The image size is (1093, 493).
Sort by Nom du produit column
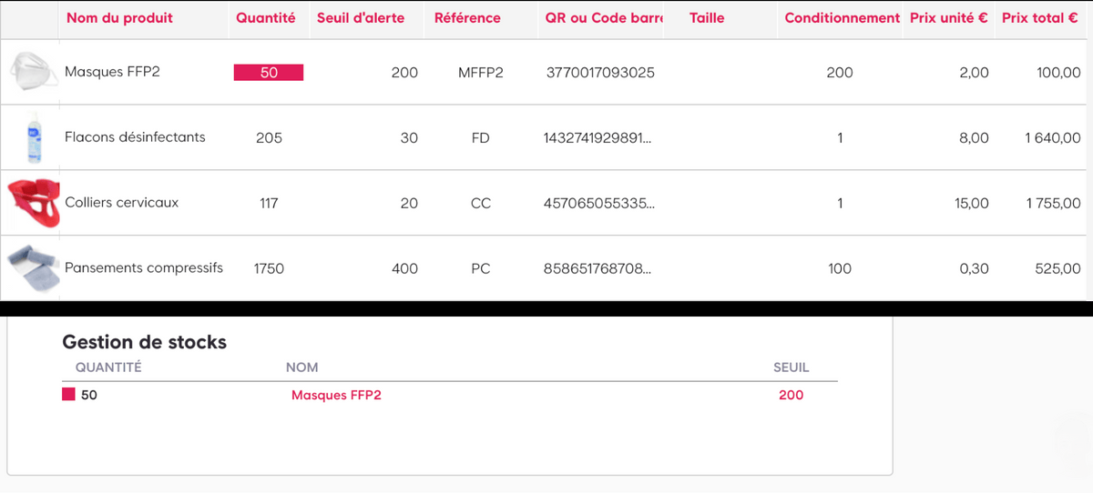(119, 18)
